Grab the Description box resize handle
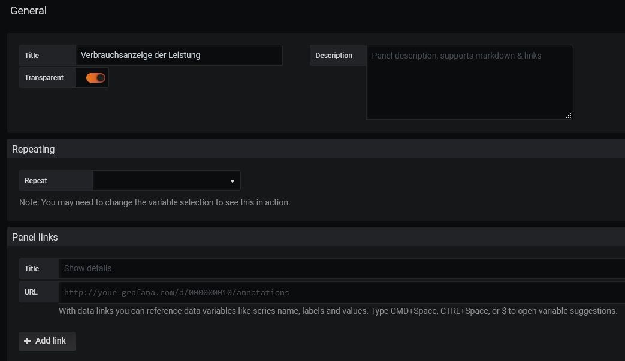The width and height of the screenshot is (625, 361). pyautogui.click(x=569, y=115)
